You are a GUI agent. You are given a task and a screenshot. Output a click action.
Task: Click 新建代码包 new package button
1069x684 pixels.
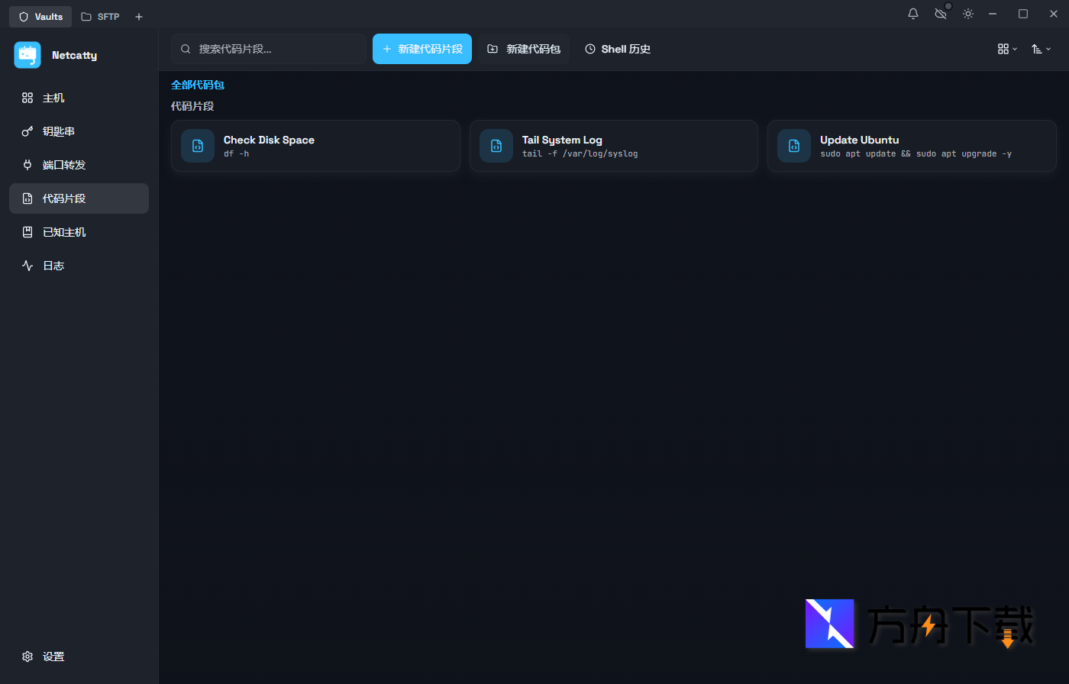click(524, 49)
